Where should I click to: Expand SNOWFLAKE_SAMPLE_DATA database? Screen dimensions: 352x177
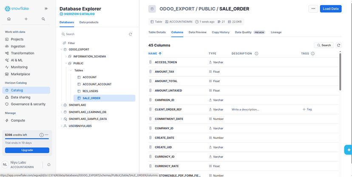tap(61, 119)
